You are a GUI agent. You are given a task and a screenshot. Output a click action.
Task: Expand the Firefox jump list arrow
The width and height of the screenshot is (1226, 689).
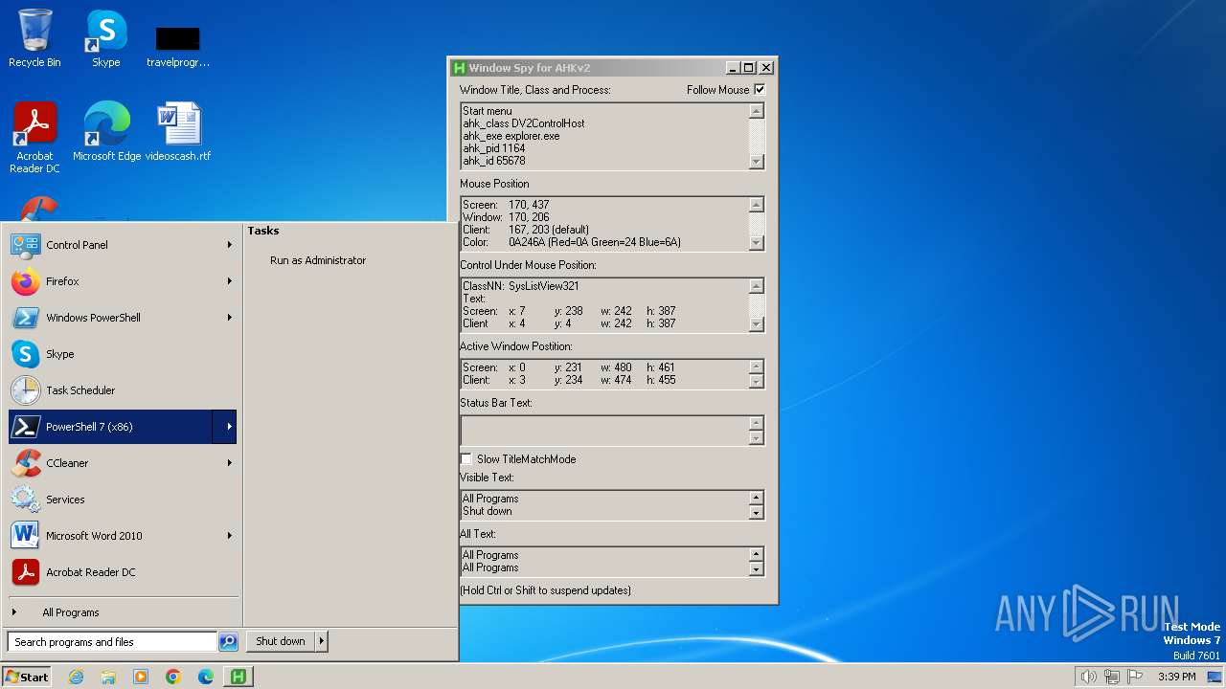click(230, 281)
